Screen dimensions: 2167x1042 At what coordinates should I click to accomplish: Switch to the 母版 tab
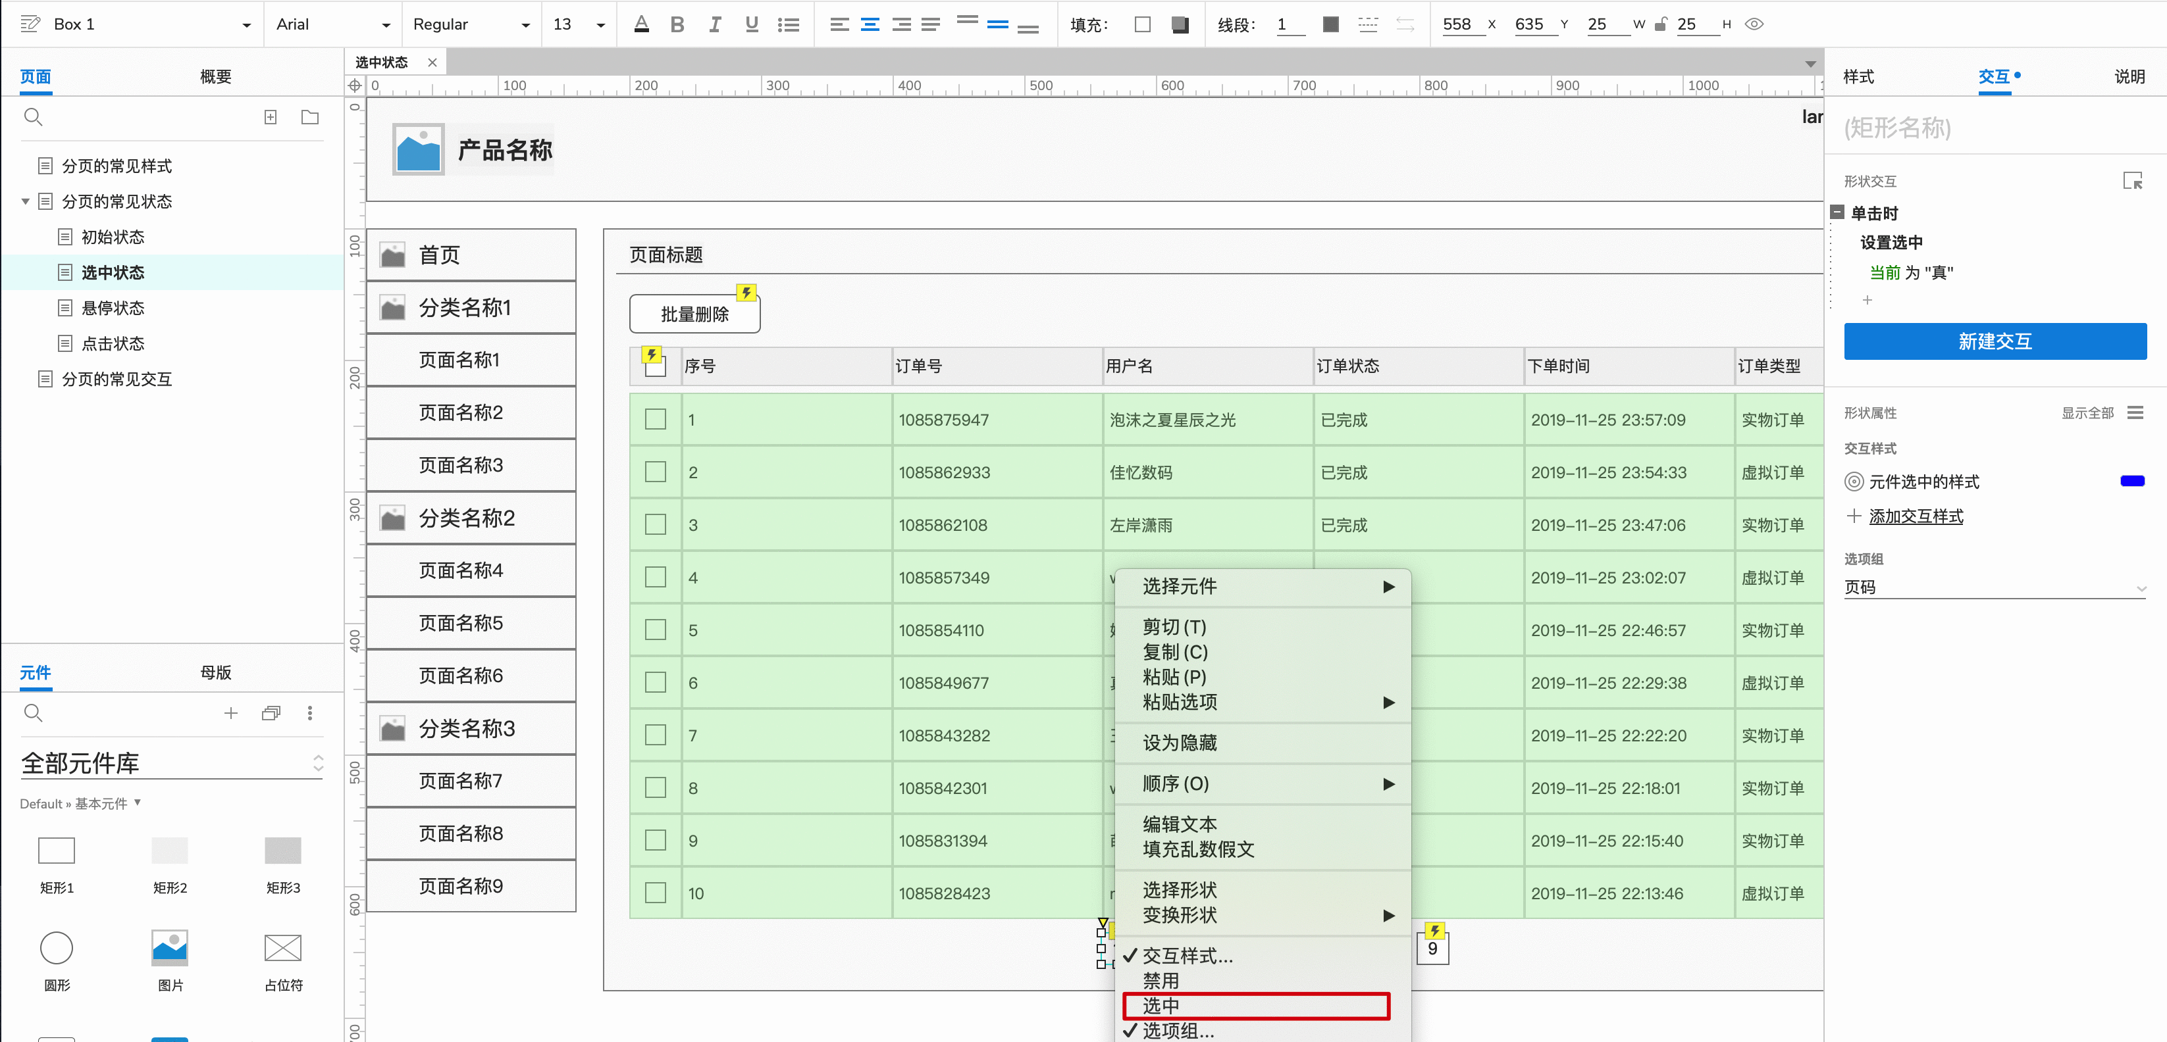point(215,673)
